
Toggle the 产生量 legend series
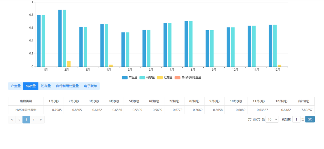[130, 77]
